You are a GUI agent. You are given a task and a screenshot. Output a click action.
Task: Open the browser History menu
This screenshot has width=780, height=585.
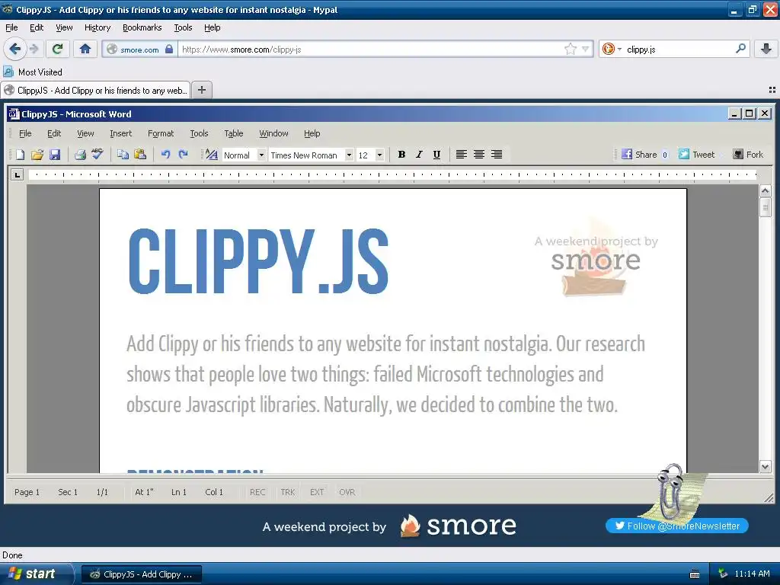[97, 27]
